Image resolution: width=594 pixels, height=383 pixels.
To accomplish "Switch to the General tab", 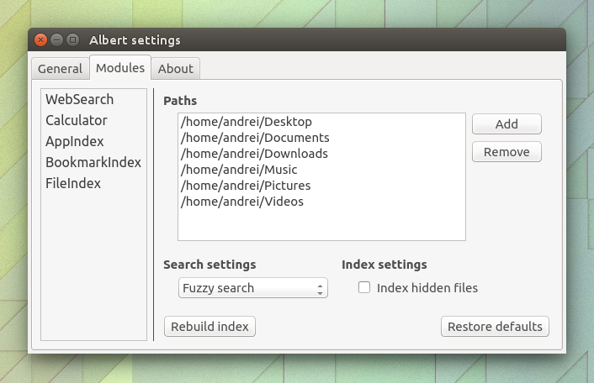I will 60,69.
